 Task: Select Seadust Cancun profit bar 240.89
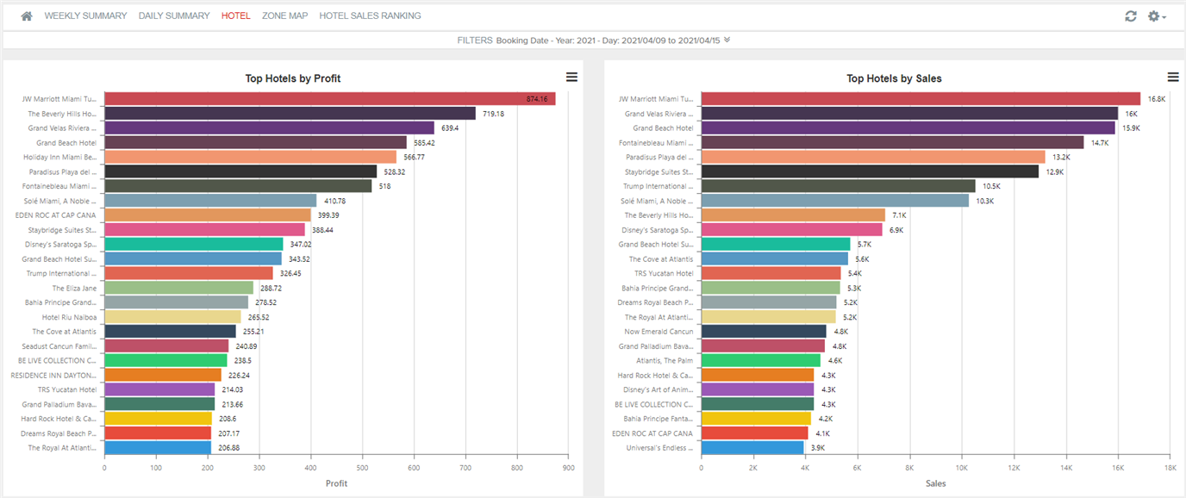pyautogui.click(x=166, y=345)
